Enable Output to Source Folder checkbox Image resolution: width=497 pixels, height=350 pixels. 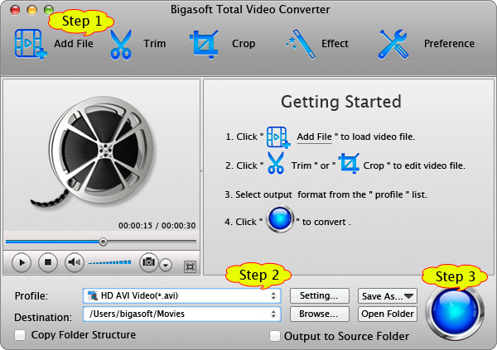click(274, 336)
